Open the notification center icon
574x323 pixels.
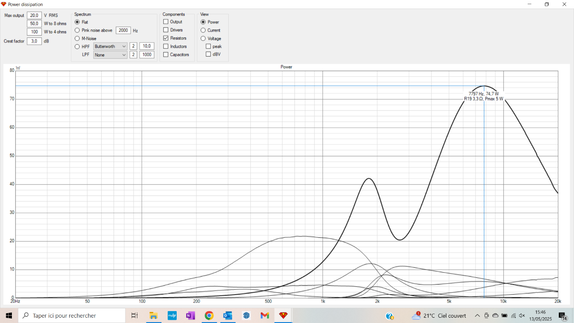pyautogui.click(x=562, y=316)
